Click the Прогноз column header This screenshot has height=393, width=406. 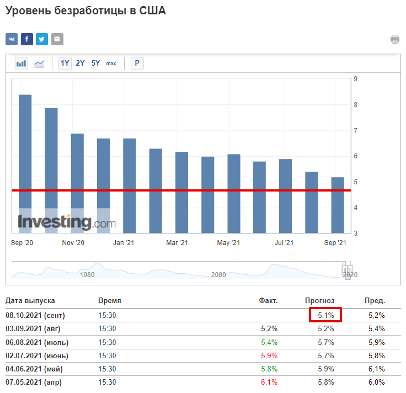(x=319, y=300)
